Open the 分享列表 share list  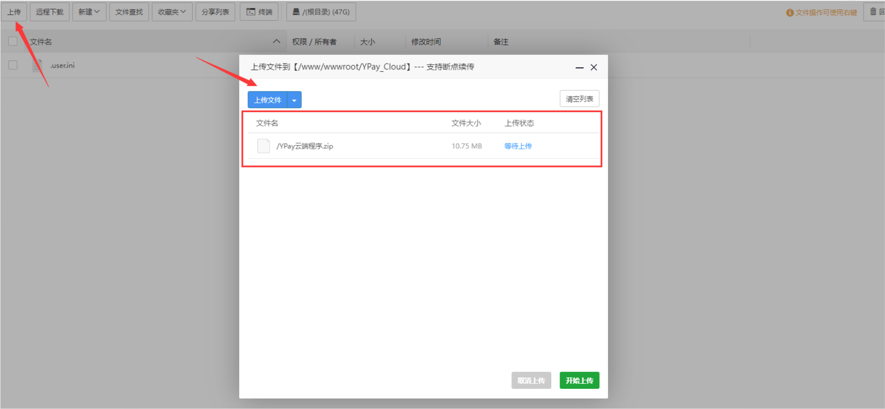pos(215,11)
